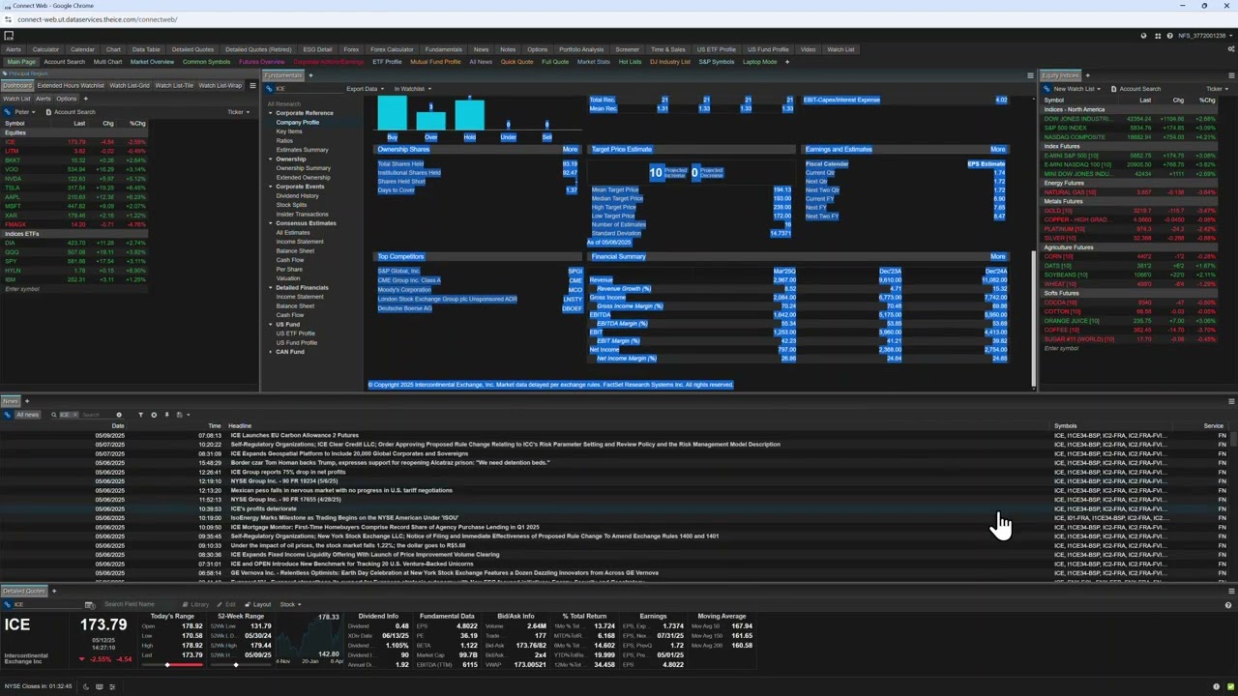
Task: Toggle All news filter button
Action: [27, 415]
